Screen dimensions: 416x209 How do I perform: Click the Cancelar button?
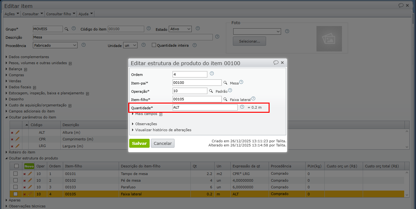(x=163, y=143)
